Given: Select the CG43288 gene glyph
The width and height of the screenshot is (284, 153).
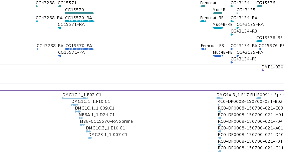Looking at the screenshot, I should coord(37,7).
